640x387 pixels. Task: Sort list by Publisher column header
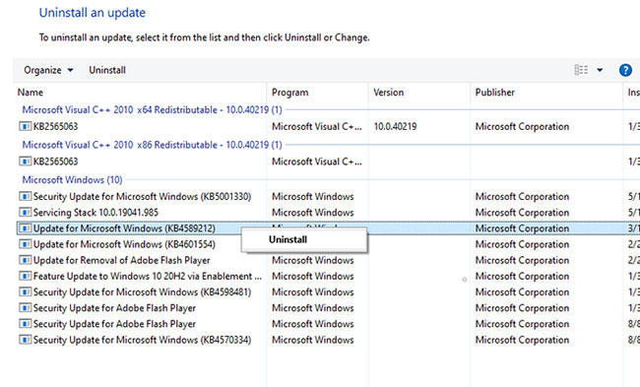coord(495,93)
